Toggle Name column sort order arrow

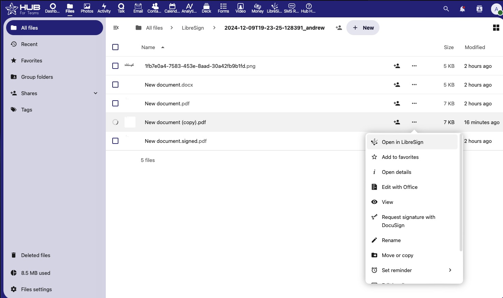(163, 47)
